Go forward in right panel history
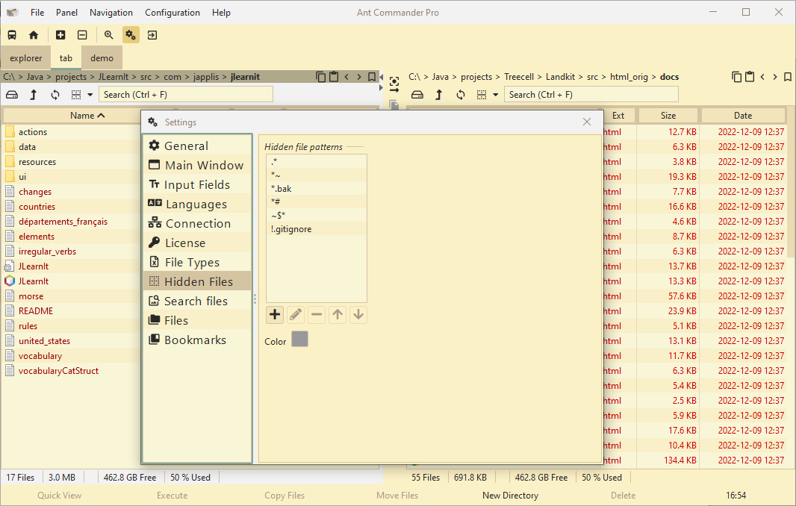Screen dimensions: 796x506 pyautogui.click(x=774, y=77)
